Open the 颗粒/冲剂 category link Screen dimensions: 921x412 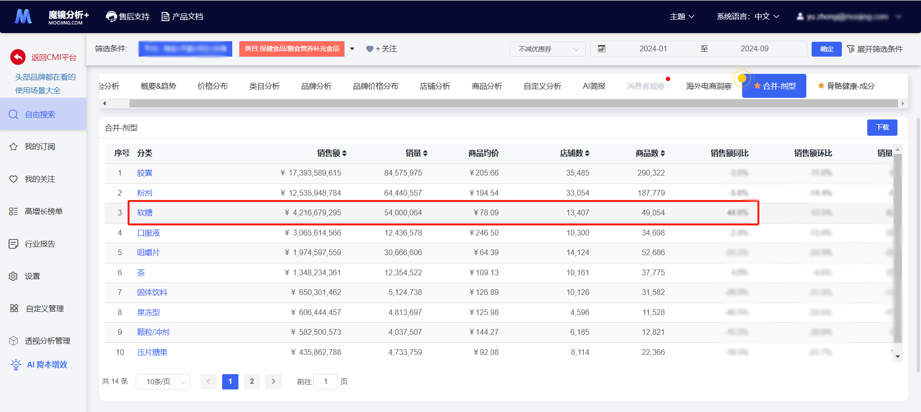(153, 332)
